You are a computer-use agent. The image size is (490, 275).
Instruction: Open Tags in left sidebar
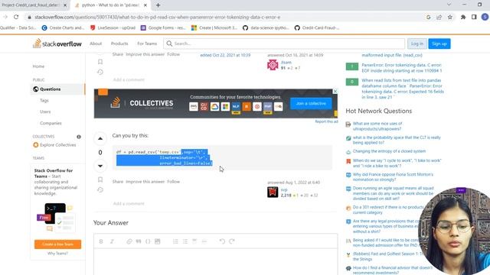[44, 100]
